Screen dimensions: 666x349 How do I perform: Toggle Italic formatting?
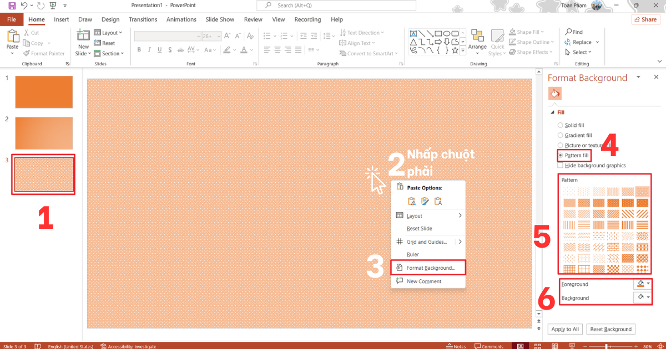[148, 49]
